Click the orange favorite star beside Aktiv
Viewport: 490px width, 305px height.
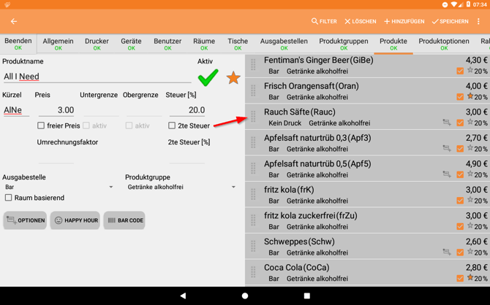point(233,77)
